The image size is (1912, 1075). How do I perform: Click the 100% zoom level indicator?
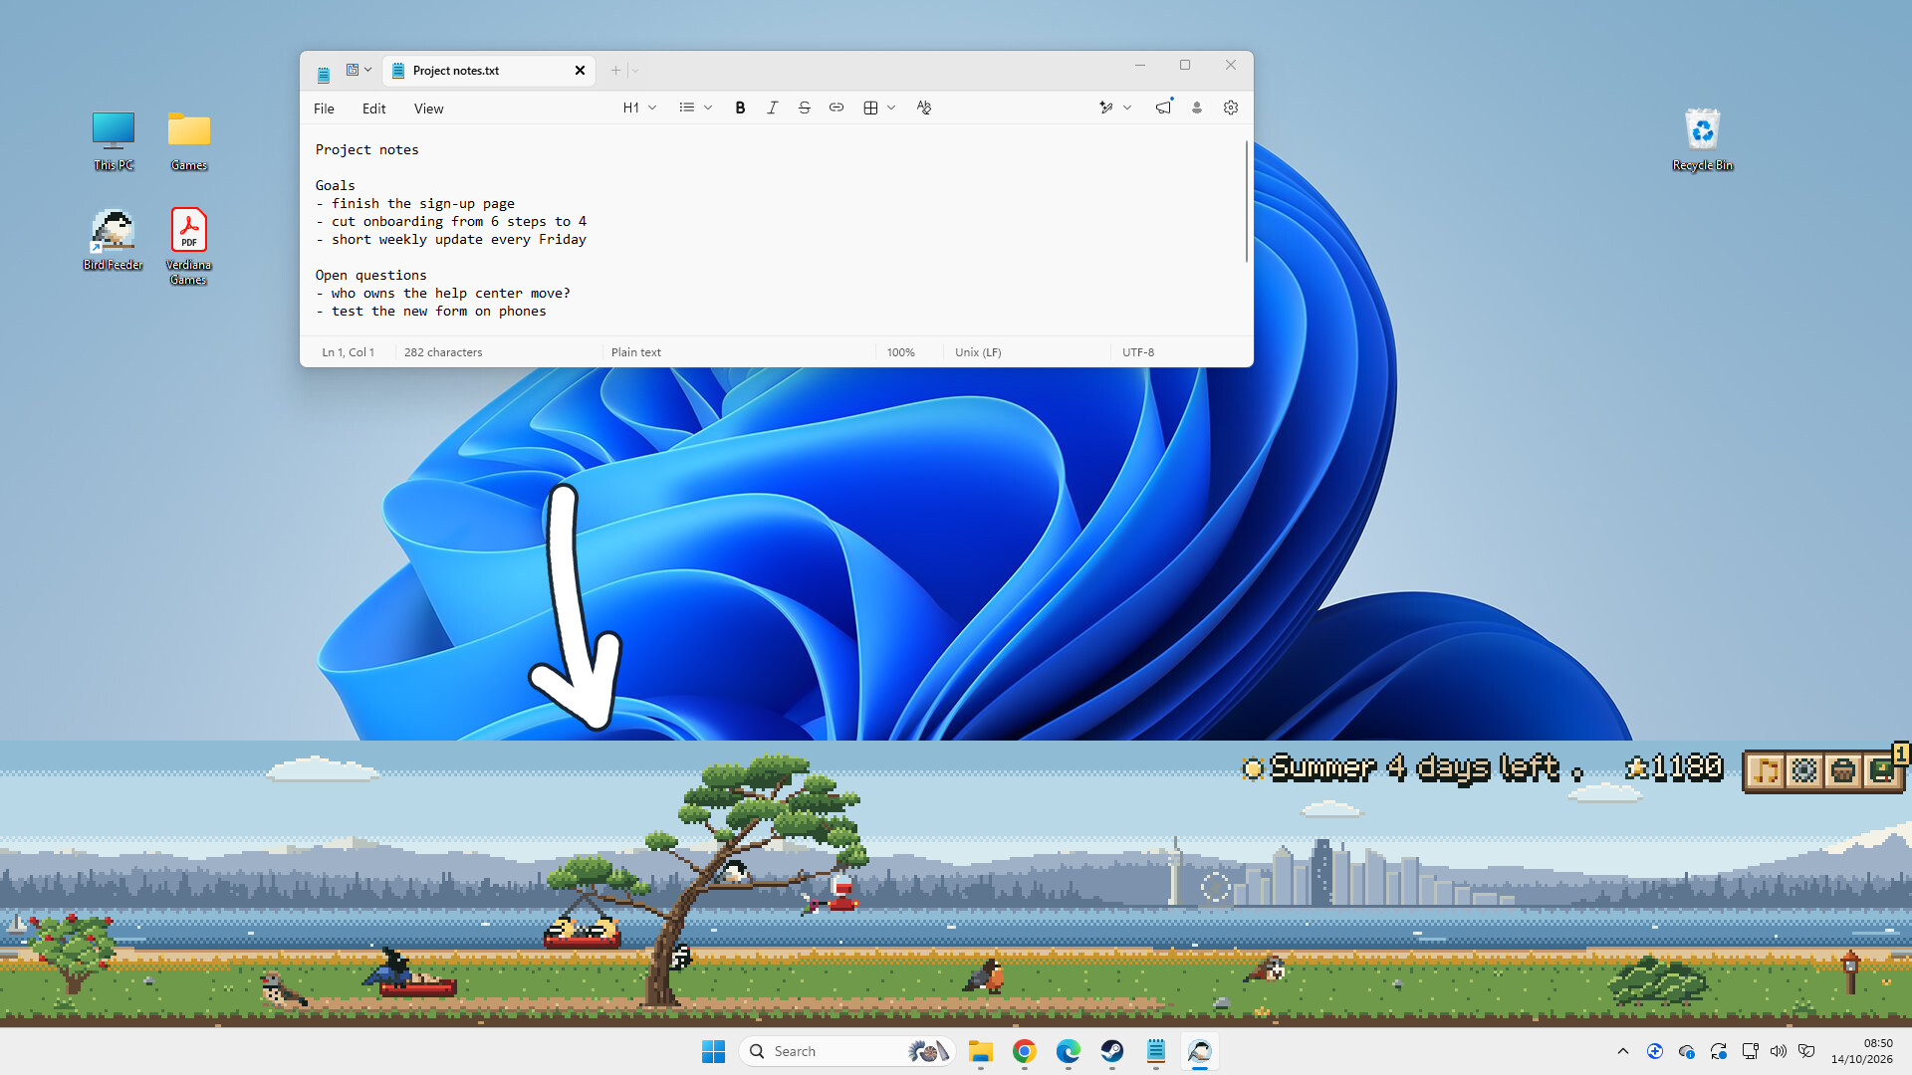(x=901, y=352)
